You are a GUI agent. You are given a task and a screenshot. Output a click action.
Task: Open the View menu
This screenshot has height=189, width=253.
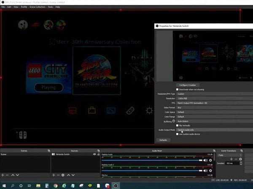tap(16, 7)
